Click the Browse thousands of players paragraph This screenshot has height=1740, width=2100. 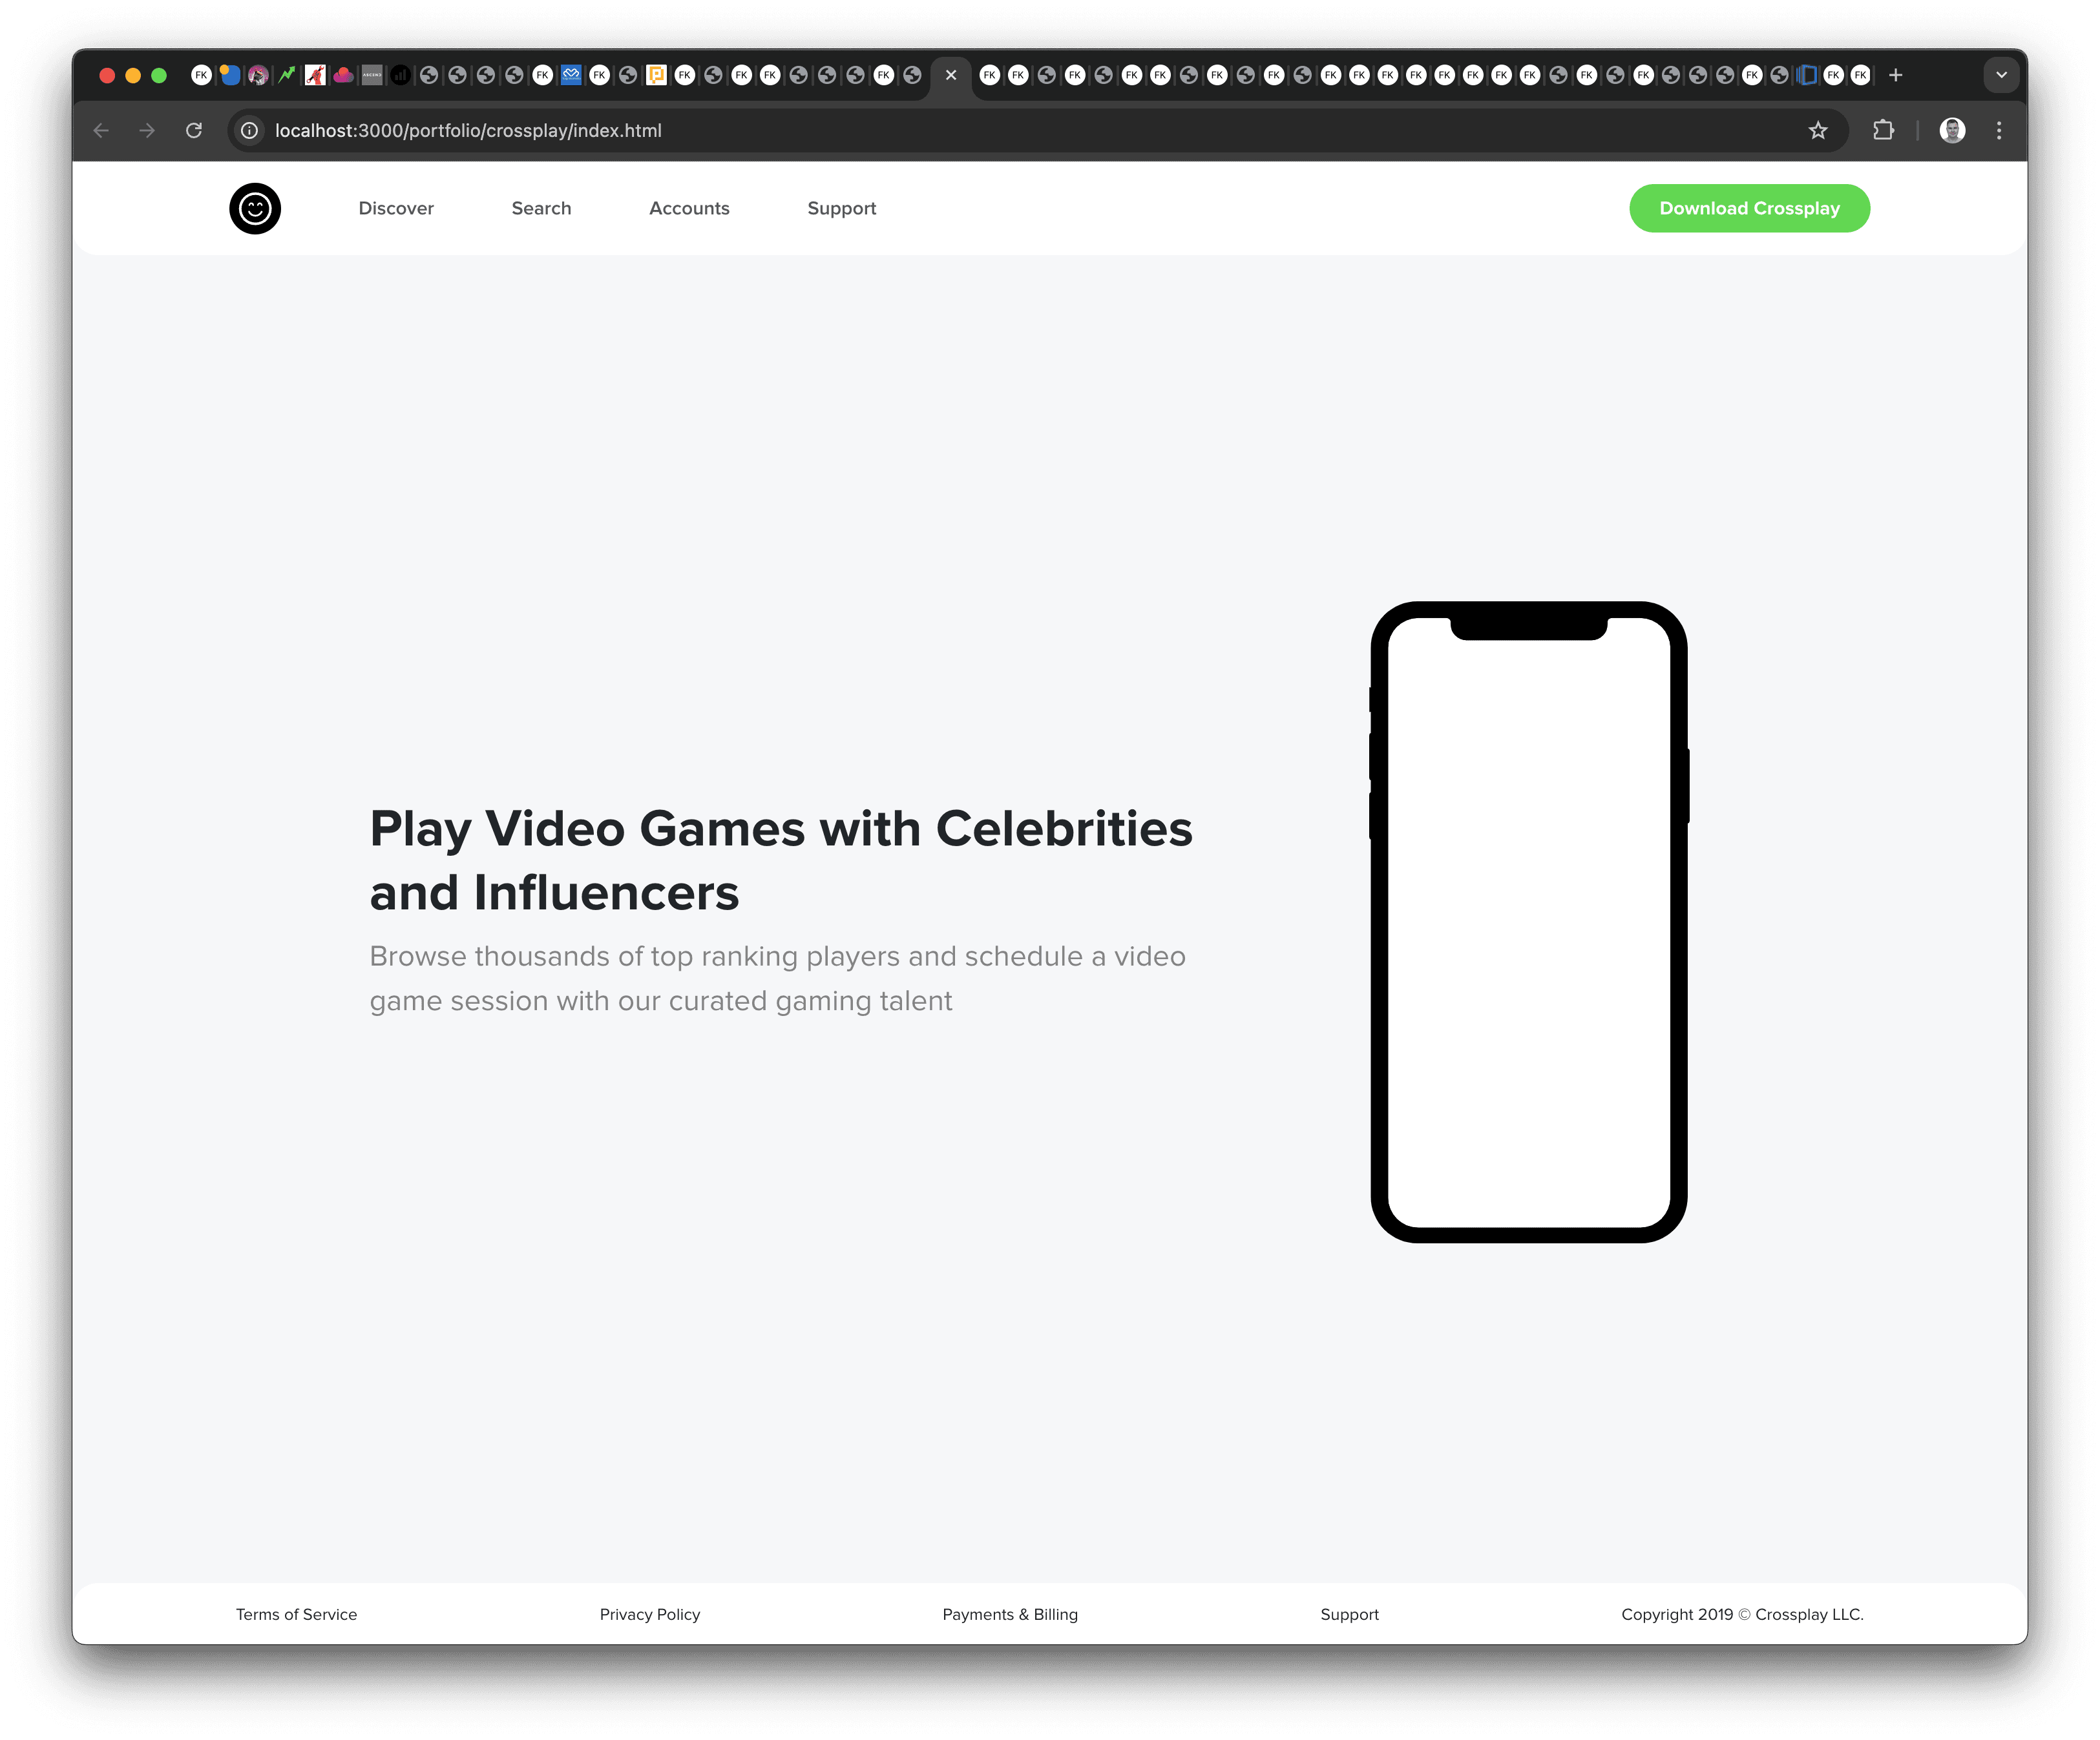777,979
